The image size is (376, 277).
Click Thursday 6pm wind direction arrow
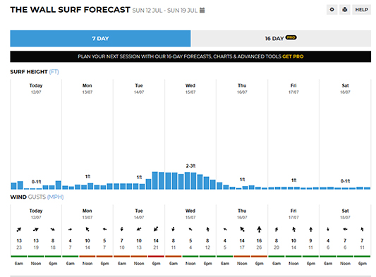pyautogui.click(x=259, y=229)
